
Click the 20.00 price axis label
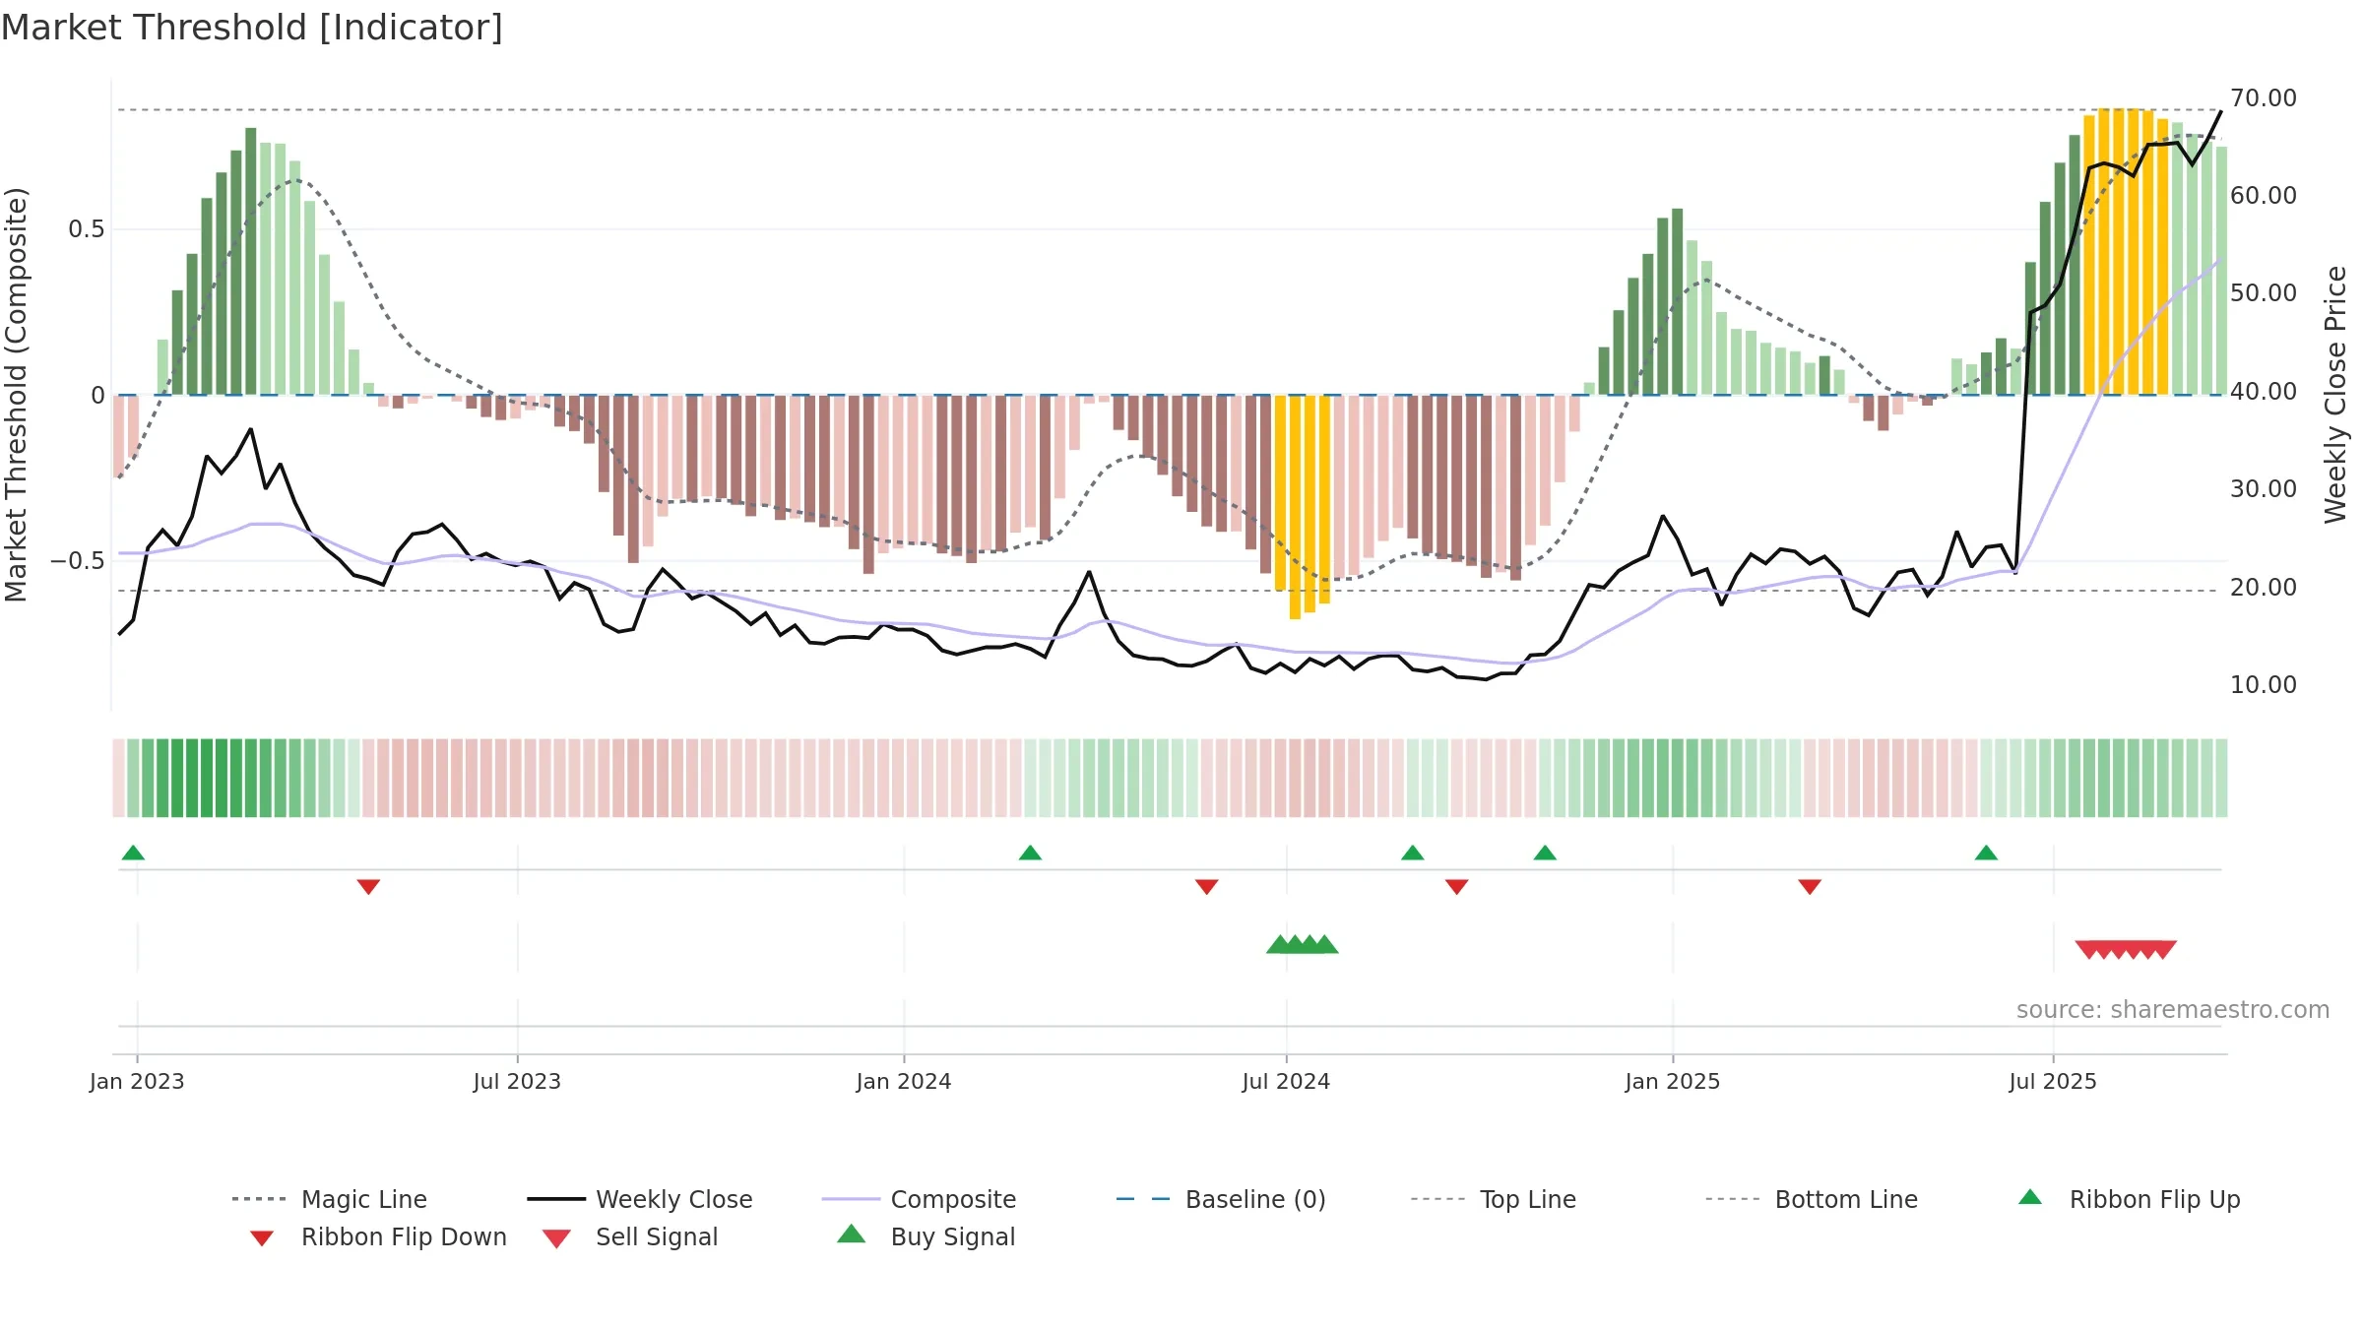2264,588
